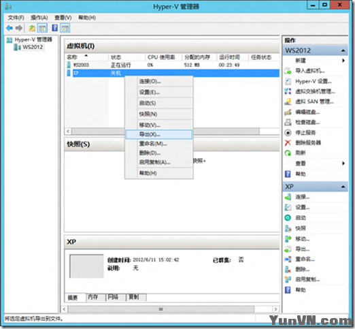Click 帮助 under the WS2012 actions

click(x=300, y=174)
